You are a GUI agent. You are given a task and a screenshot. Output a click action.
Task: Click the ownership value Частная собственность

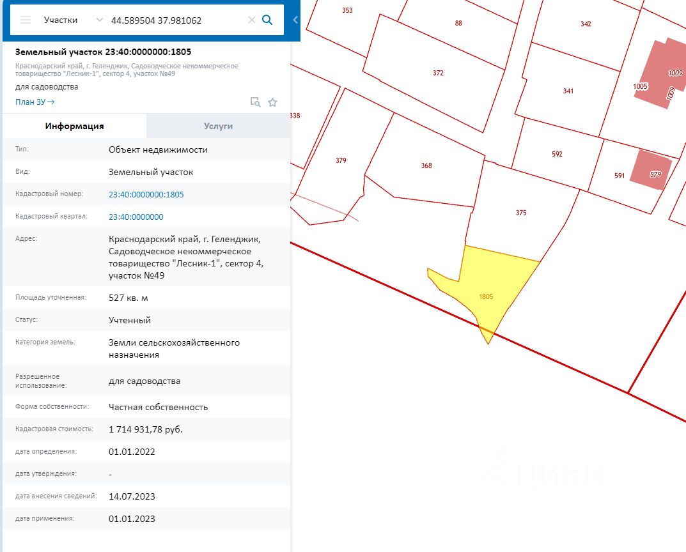click(158, 408)
